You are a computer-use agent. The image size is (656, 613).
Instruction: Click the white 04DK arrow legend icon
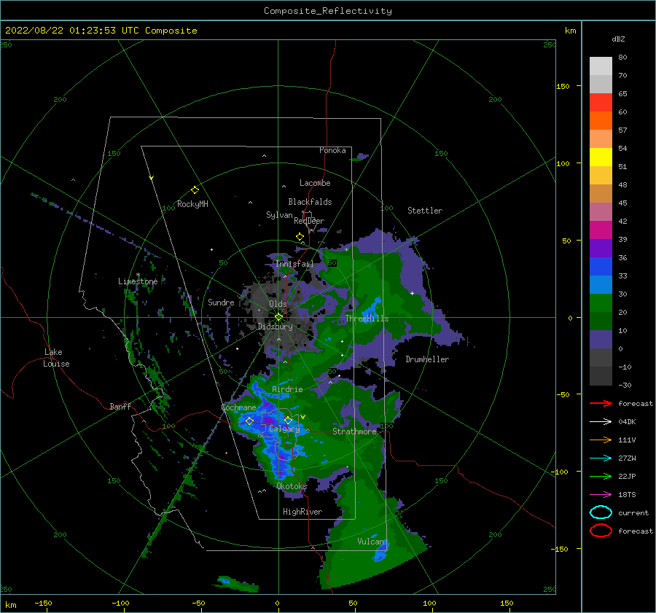[x=601, y=421]
